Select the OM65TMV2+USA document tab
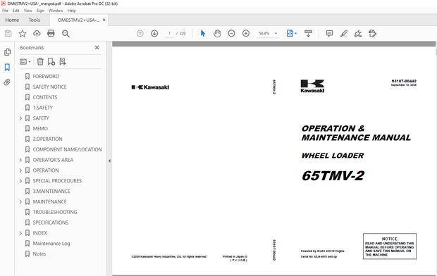This screenshot has height=276, width=437. point(79,20)
